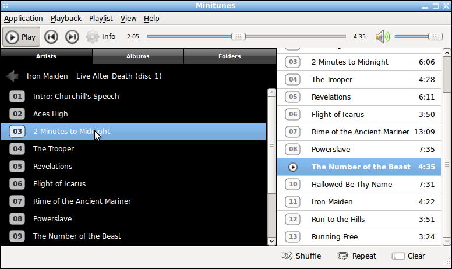Clear the playlist
Screen dimensions: 452x269
pyautogui.click(x=408, y=256)
